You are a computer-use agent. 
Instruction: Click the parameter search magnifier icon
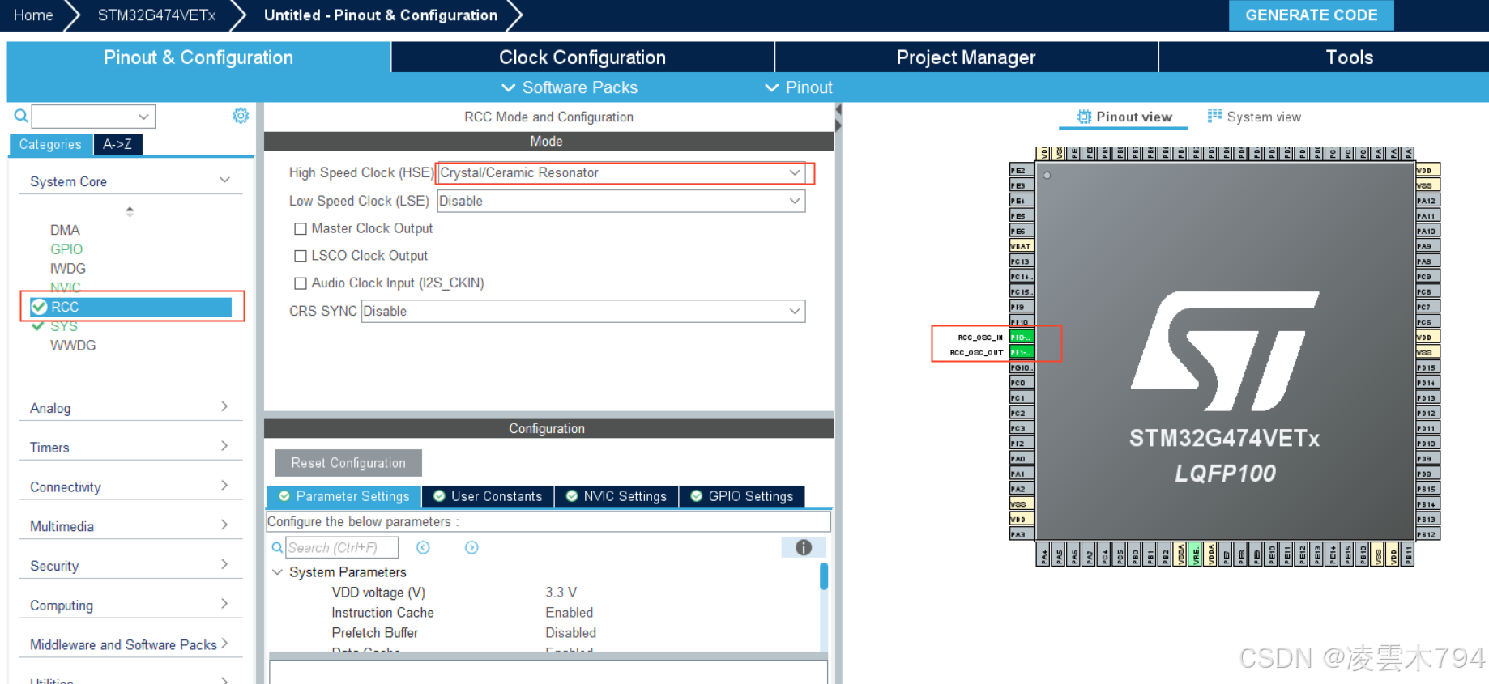point(277,548)
